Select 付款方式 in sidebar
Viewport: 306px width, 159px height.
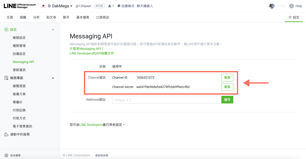(x=19, y=118)
